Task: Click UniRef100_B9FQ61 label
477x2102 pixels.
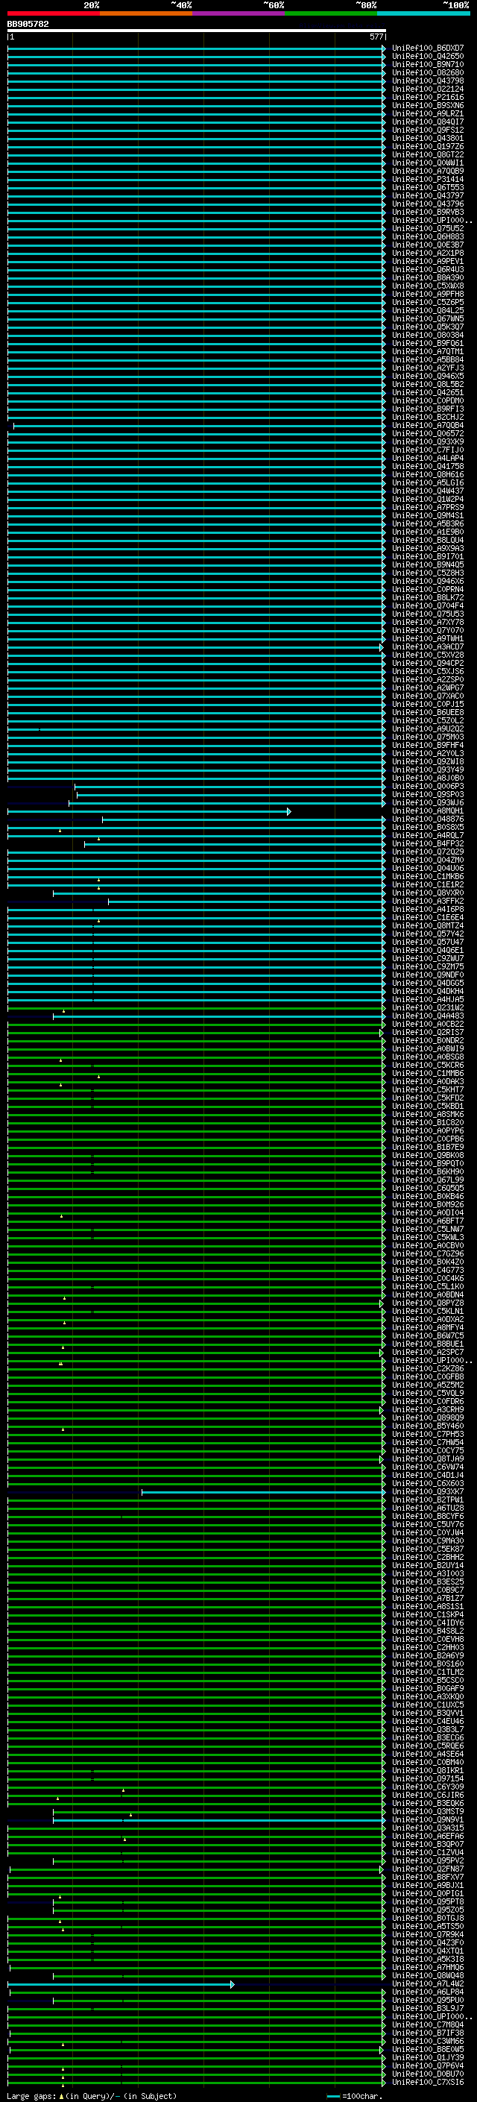Action: 428,344
